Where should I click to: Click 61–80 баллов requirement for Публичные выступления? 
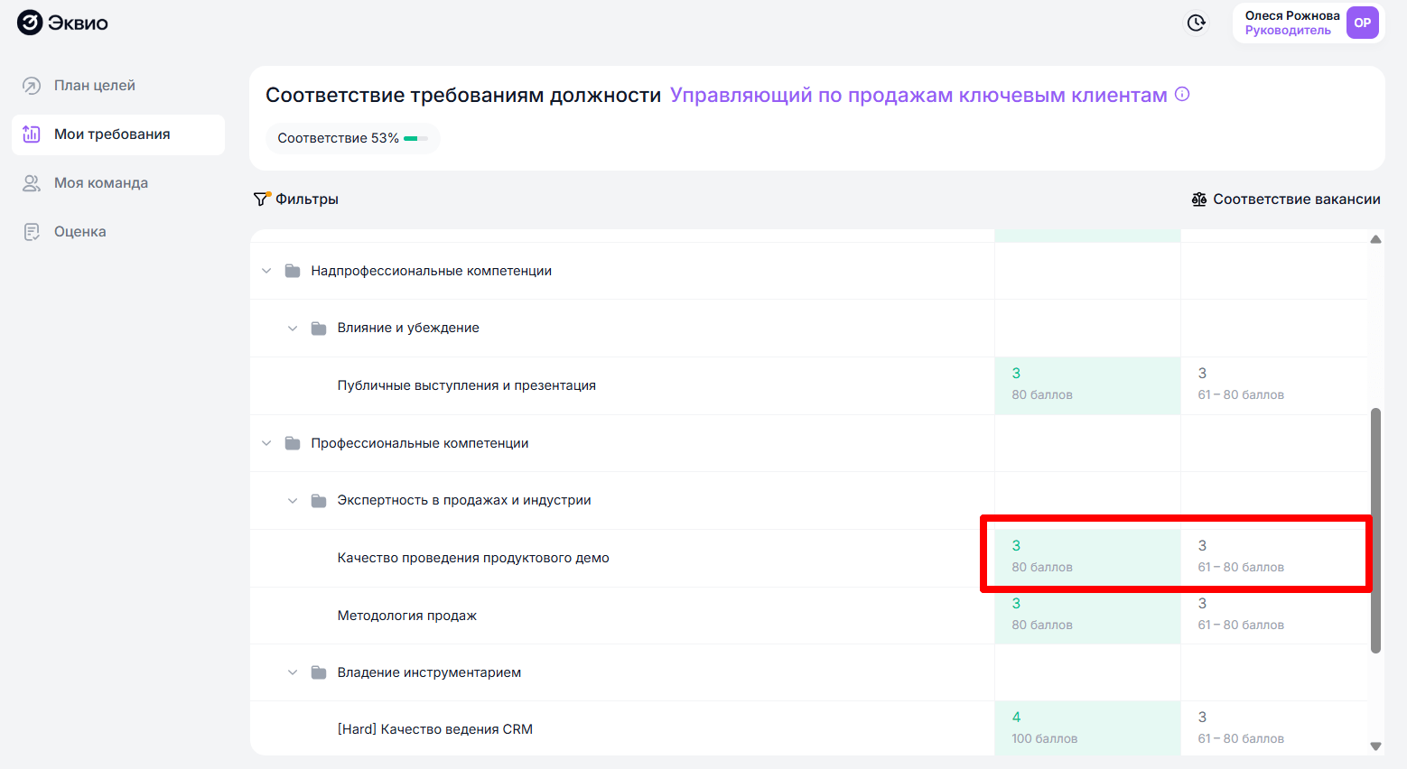(1241, 394)
